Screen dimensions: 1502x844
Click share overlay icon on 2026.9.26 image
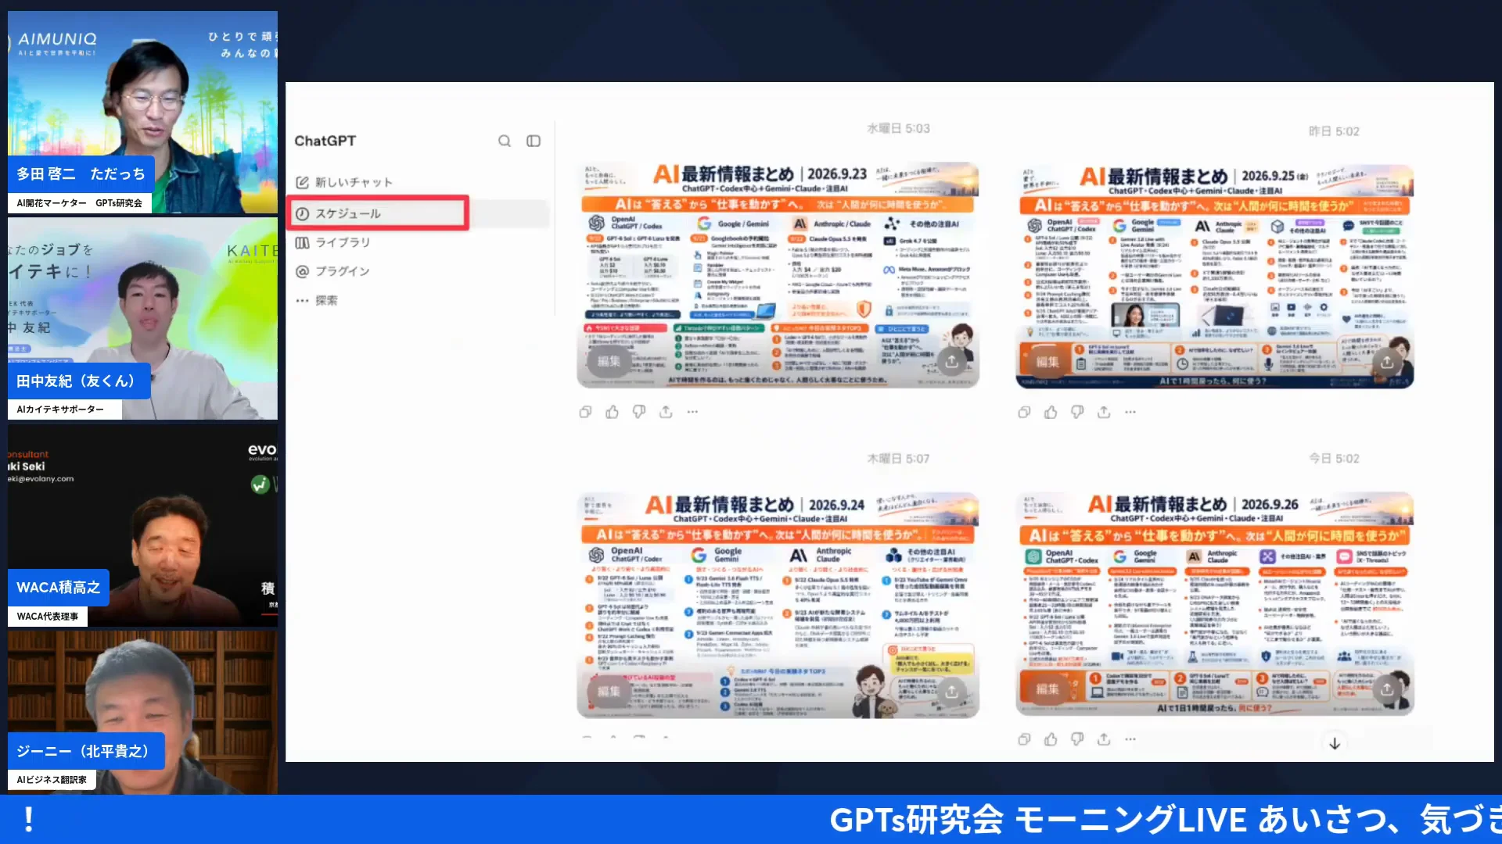(x=1387, y=689)
